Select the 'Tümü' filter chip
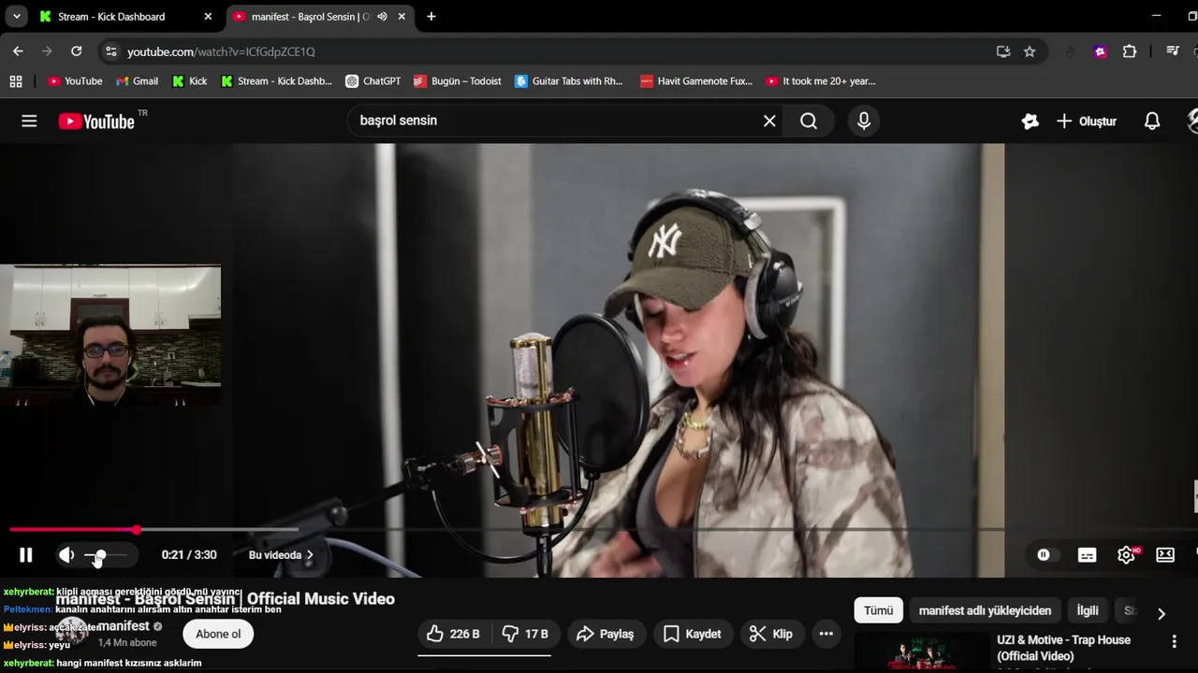This screenshot has height=673, width=1198. tap(879, 610)
